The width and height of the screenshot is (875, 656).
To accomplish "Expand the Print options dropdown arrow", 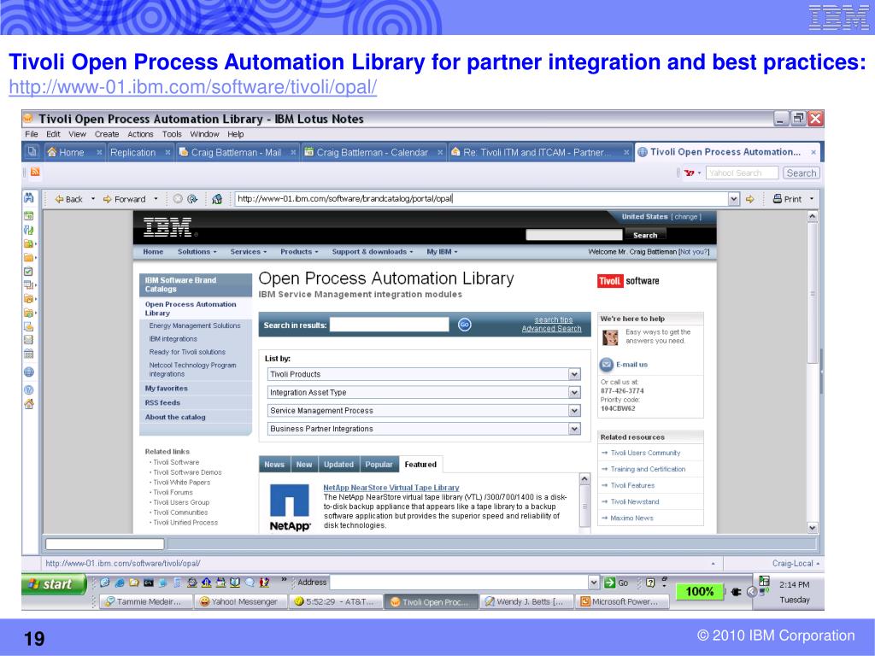I will 812,198.
